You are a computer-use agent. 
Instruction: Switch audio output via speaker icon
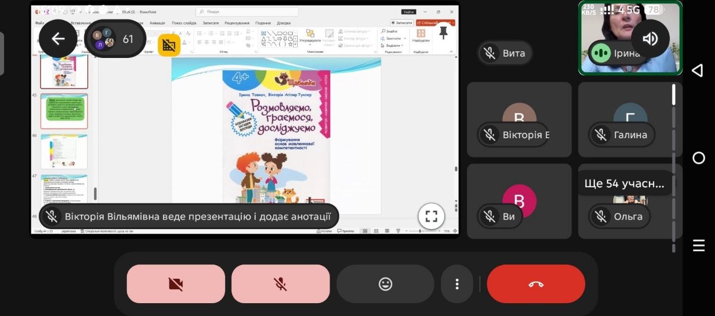click(650, 38)
